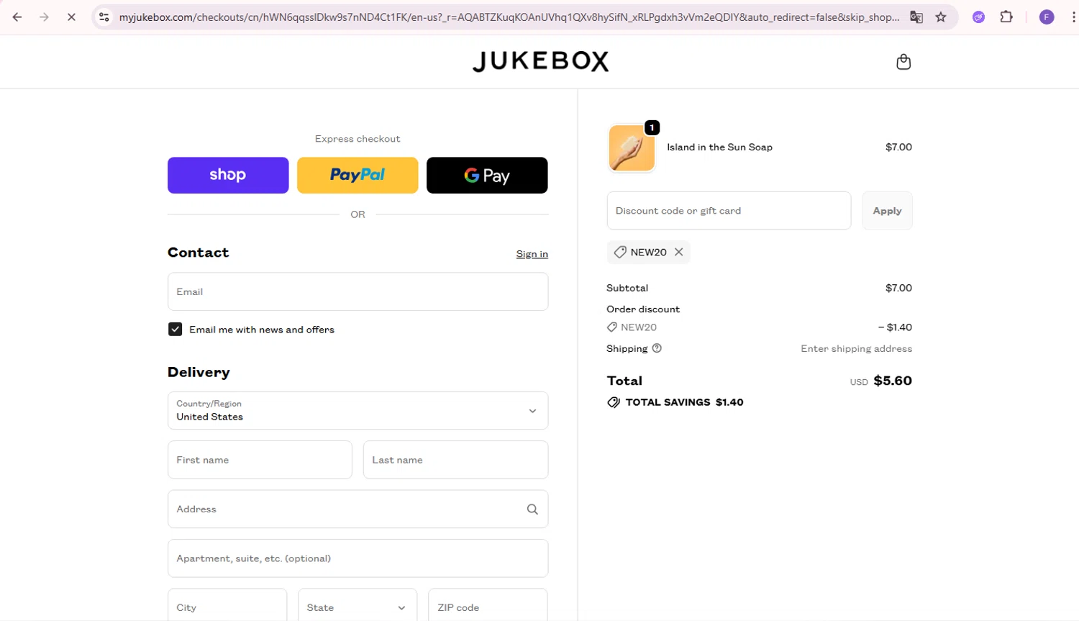
Task: Click the address search magnifier icon
Action: (x=532, y=509)
